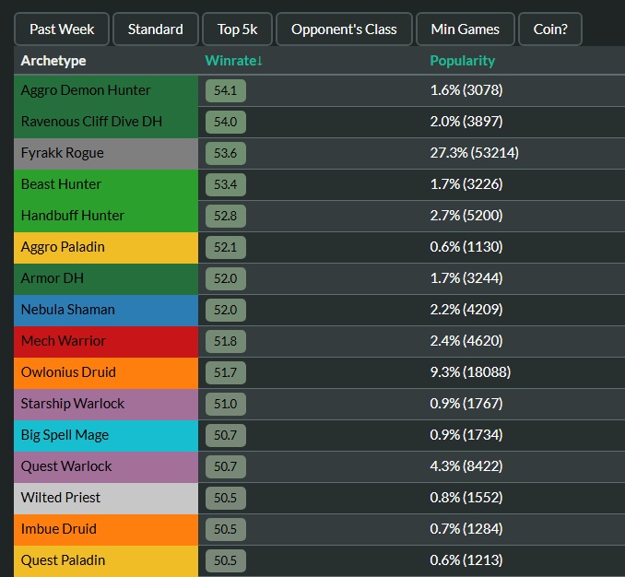Select popularity value 2.4% (4620)

(466, 341)
